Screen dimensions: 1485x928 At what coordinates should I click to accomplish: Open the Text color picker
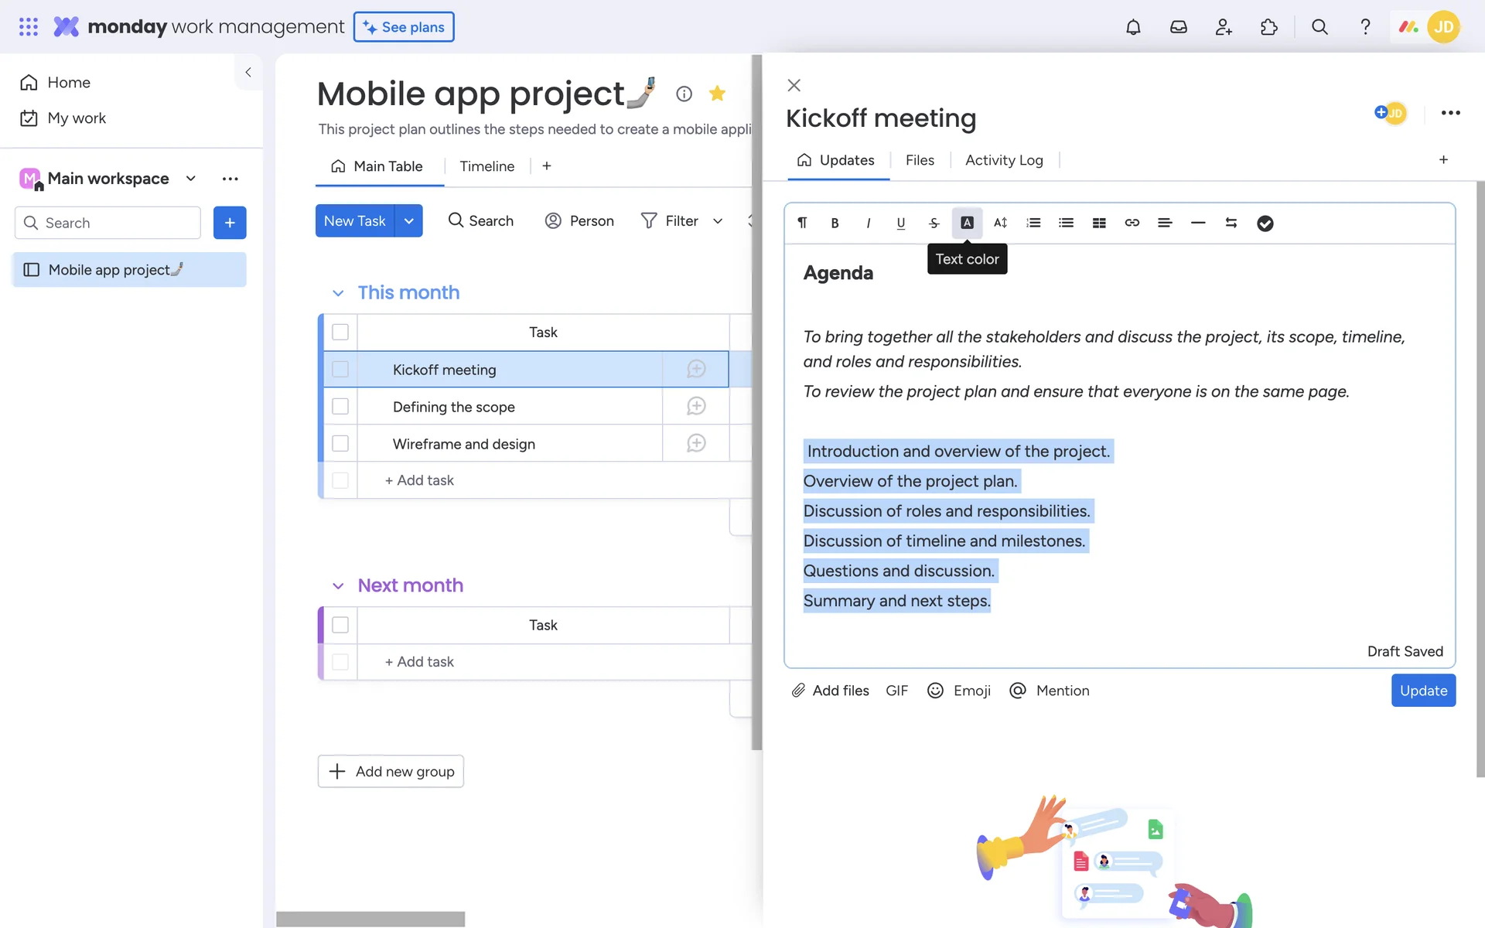click(967, 223)
